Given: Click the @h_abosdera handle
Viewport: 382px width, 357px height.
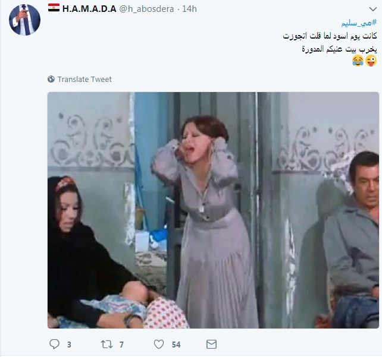Looking at the screenshot, I should [146, 9].
